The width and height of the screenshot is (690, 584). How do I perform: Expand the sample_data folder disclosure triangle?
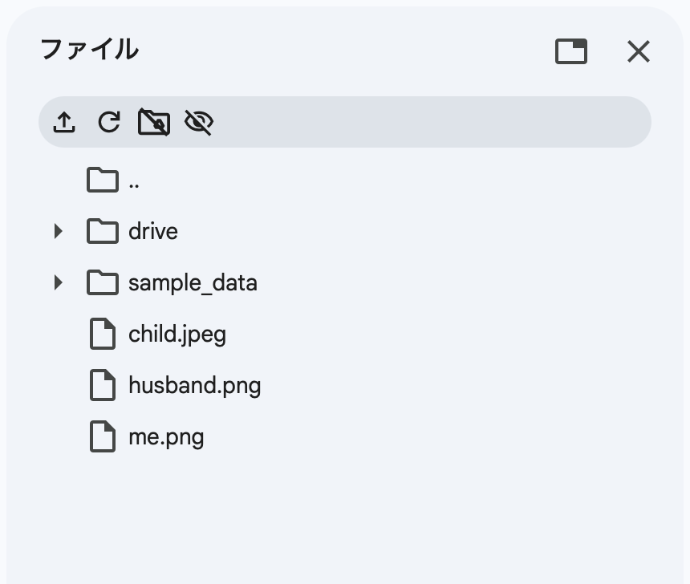(x=57, y=282)
